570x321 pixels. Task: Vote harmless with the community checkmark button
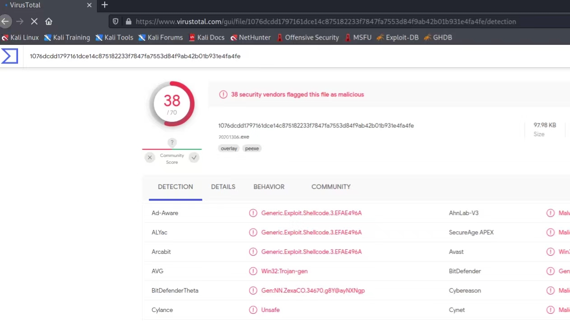pos(194,157)
